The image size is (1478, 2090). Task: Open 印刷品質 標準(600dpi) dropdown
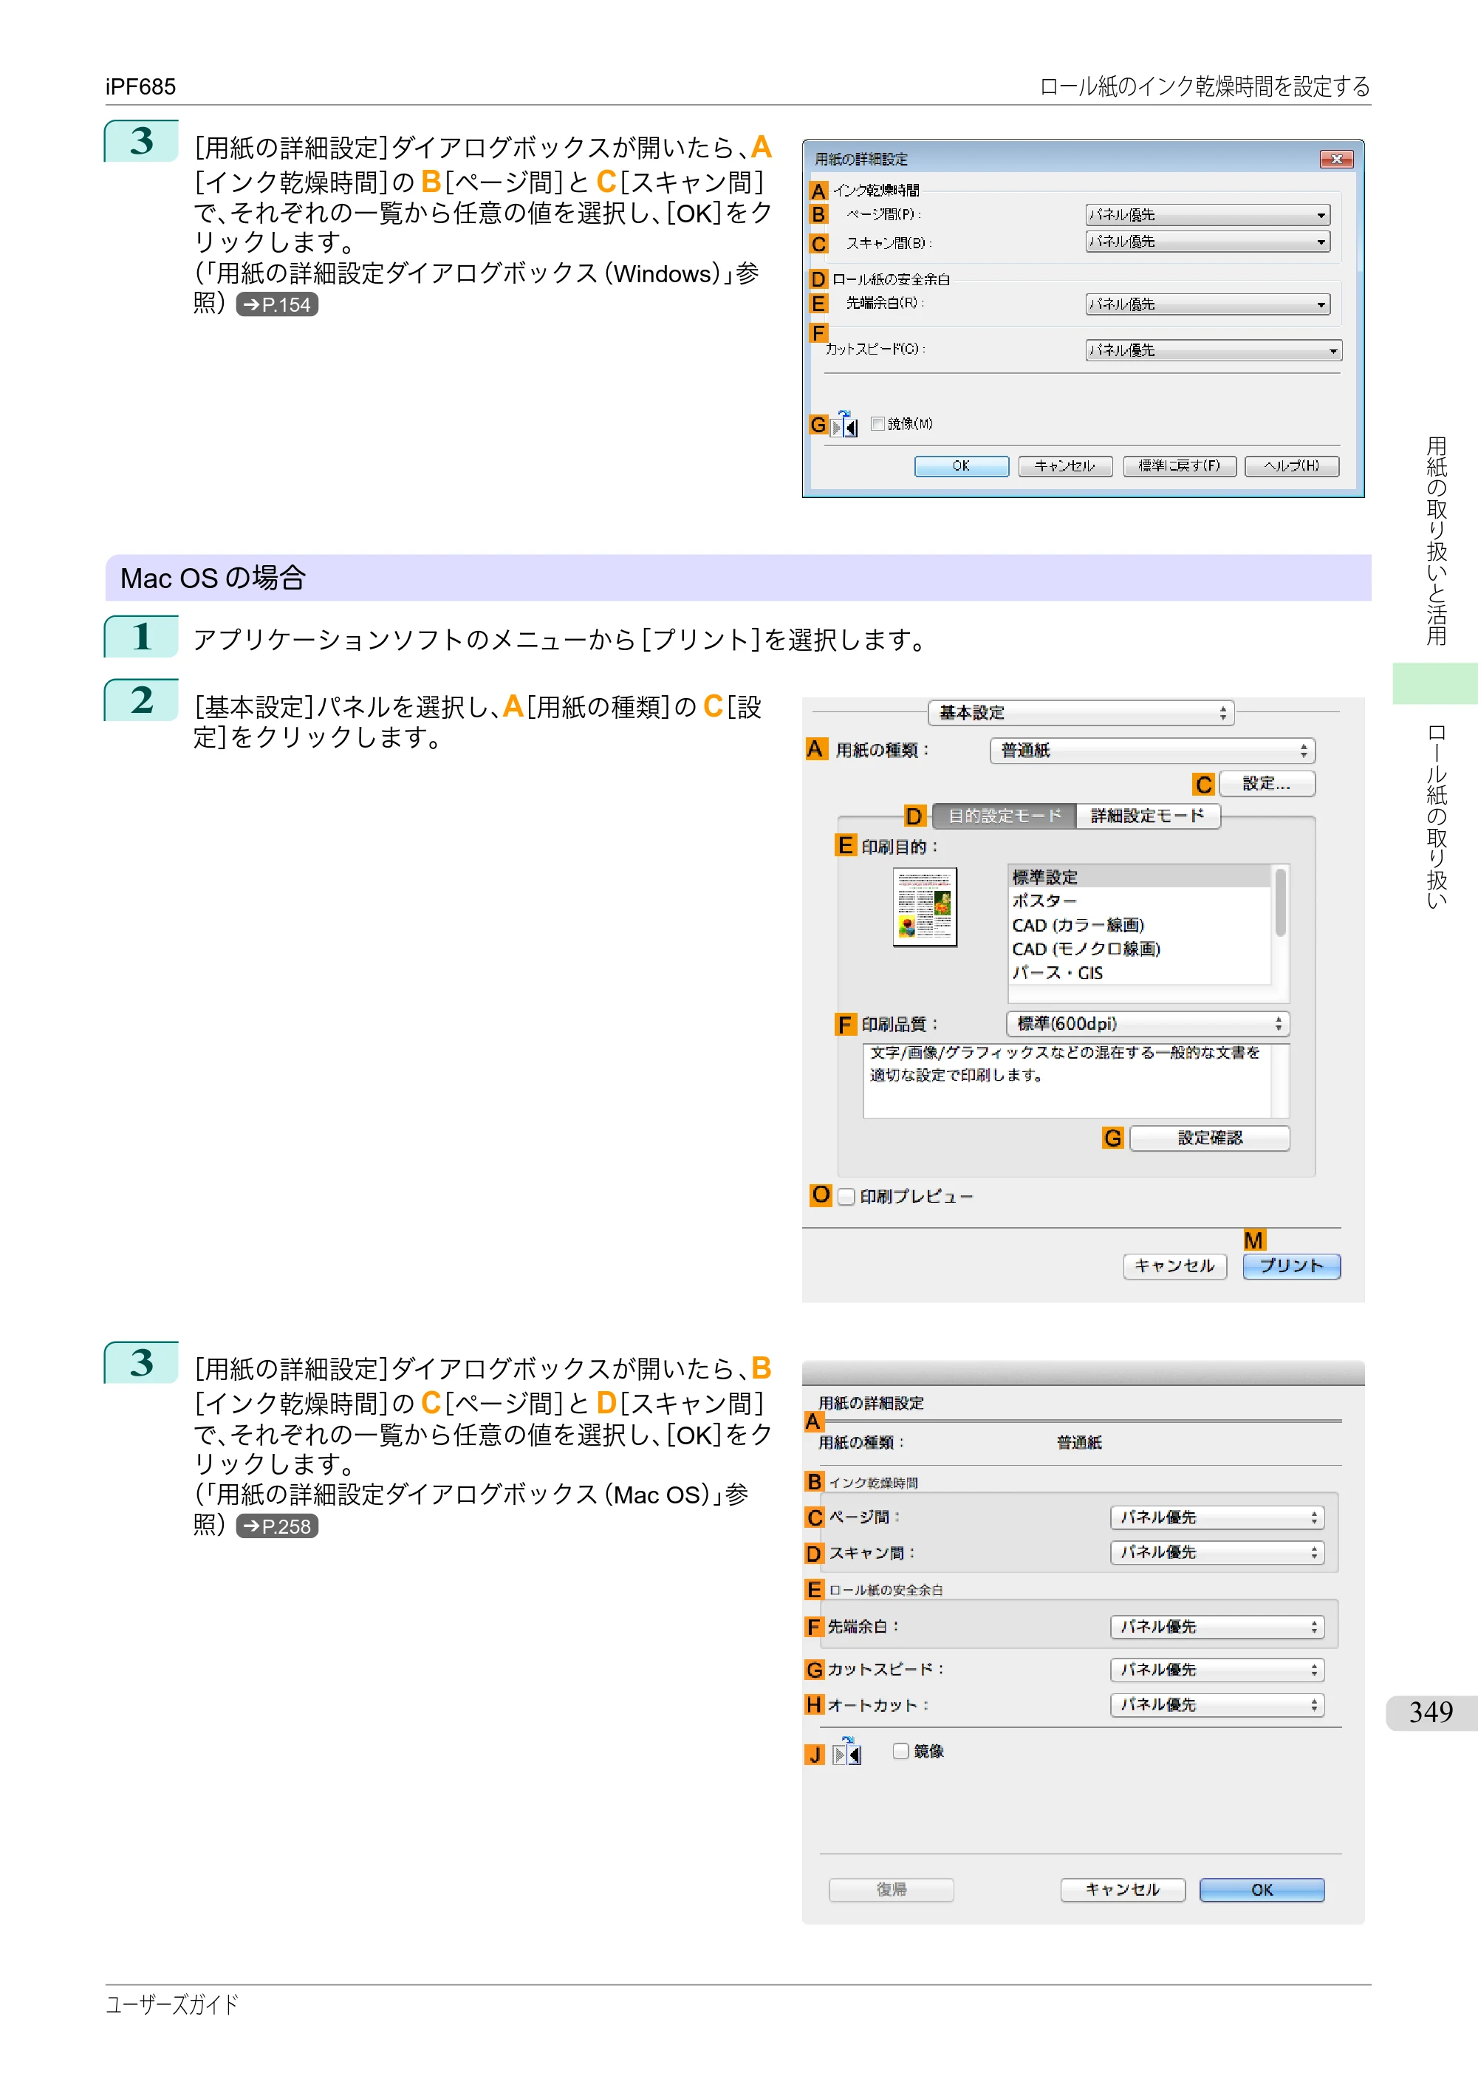coord(1148,1024)
